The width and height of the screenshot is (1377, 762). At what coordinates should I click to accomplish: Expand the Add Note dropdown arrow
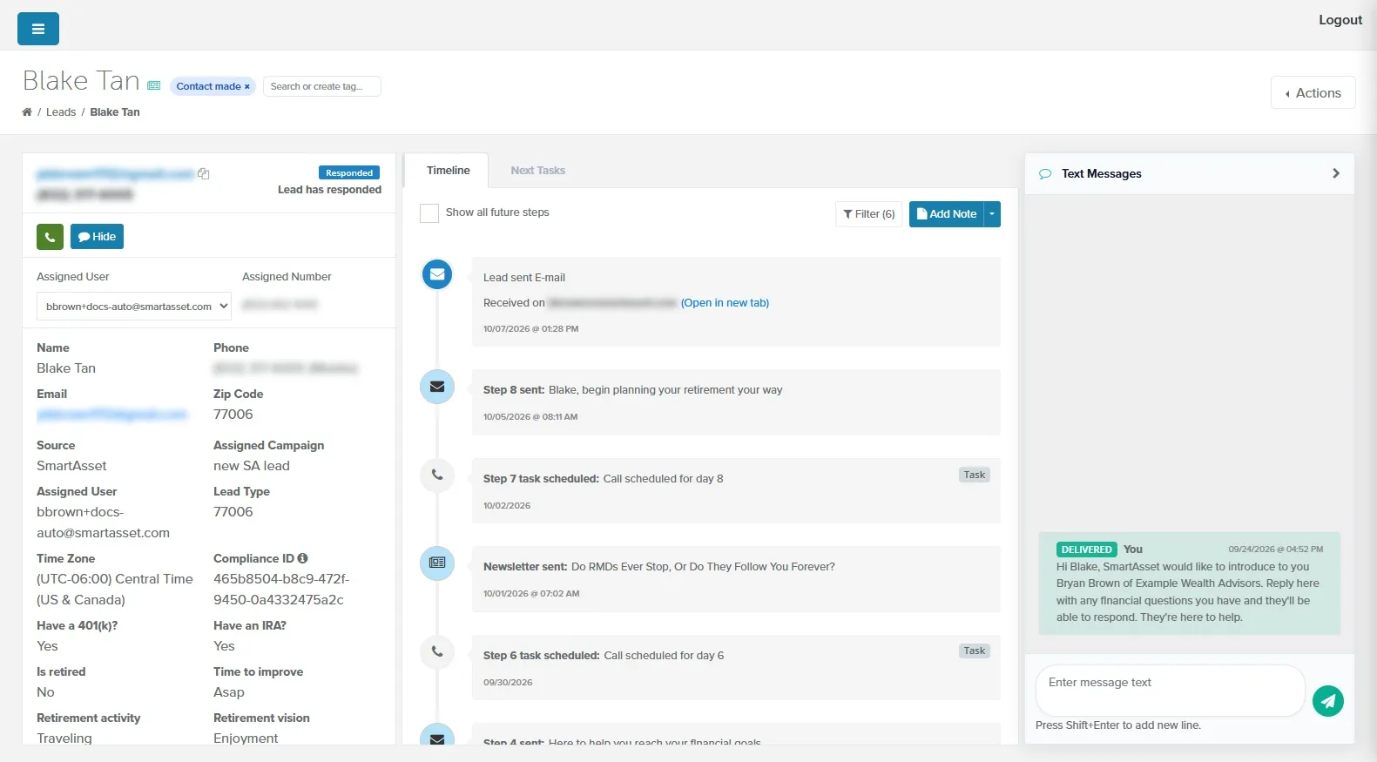coord(992,214)
